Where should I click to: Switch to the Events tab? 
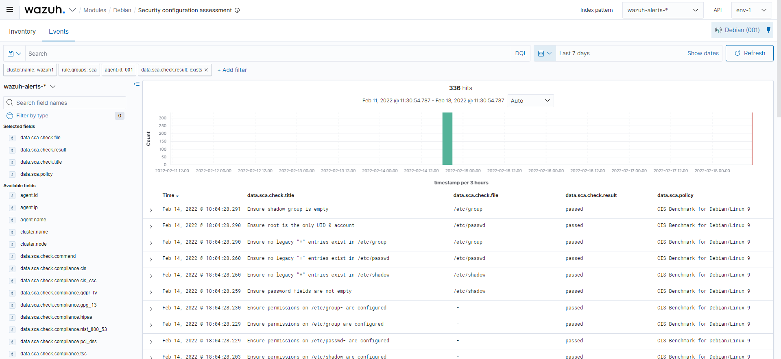[x=59, y=31]
